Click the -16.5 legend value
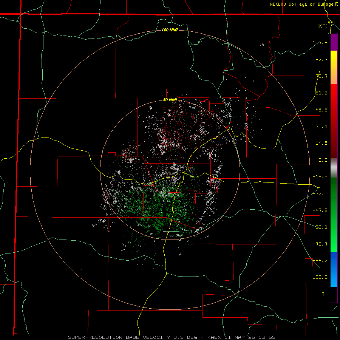 tap(320, 177)
